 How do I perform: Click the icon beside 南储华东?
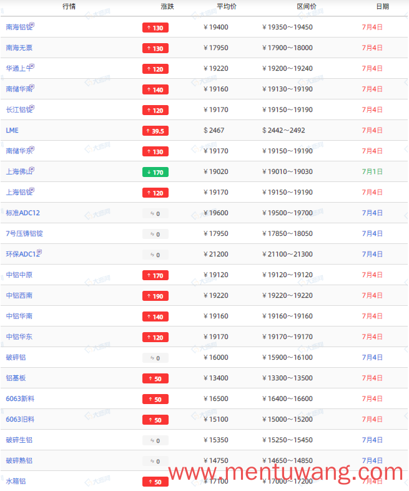pyautogui.click(x=32, y=149)
